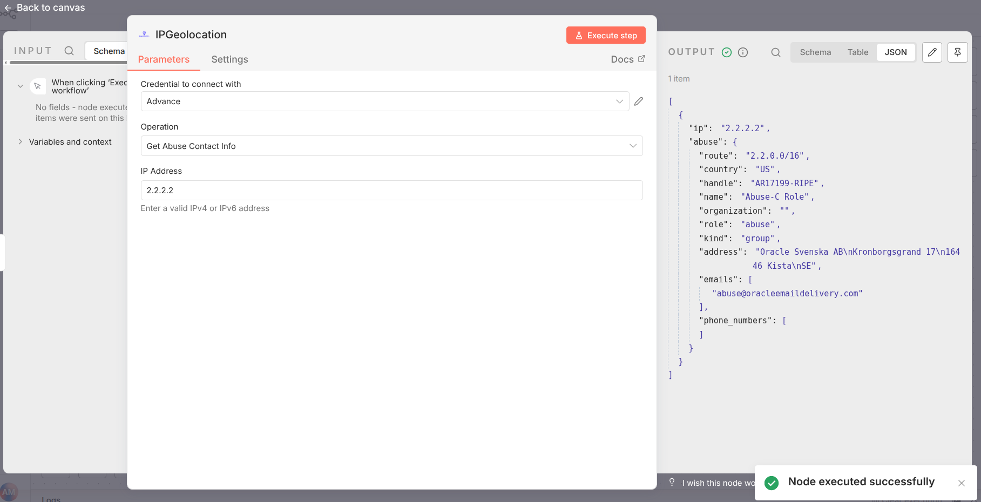Image resolution: width=981 pixels, height=502 pixels.
Task: Open the Docs link
Action: click(627, 59)
